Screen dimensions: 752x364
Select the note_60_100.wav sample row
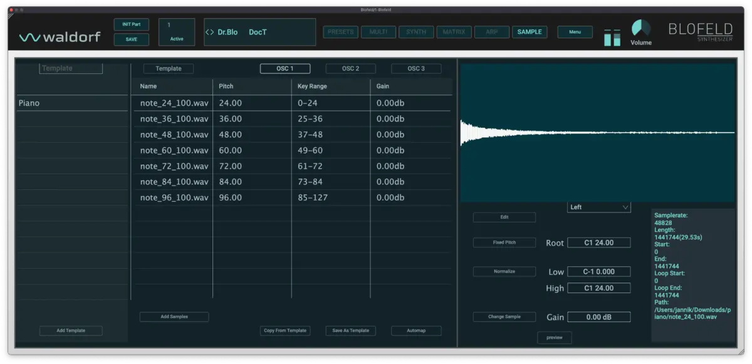coord(173,150)
